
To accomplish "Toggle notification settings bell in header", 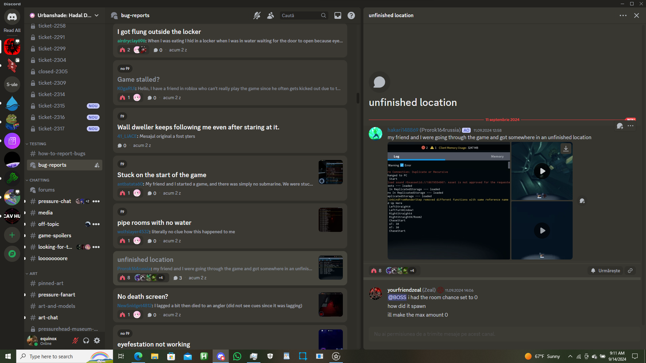I will 257,15.
